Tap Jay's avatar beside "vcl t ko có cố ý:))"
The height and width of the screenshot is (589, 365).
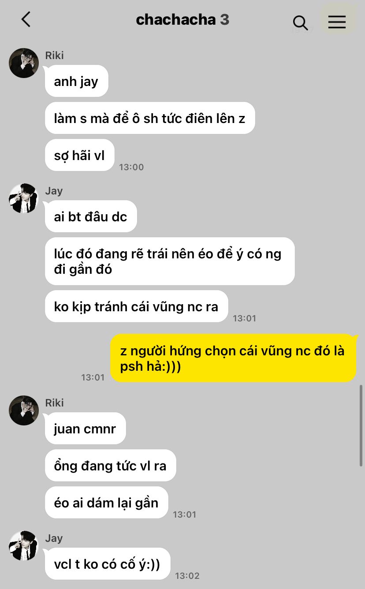click(x=24, y=546)
